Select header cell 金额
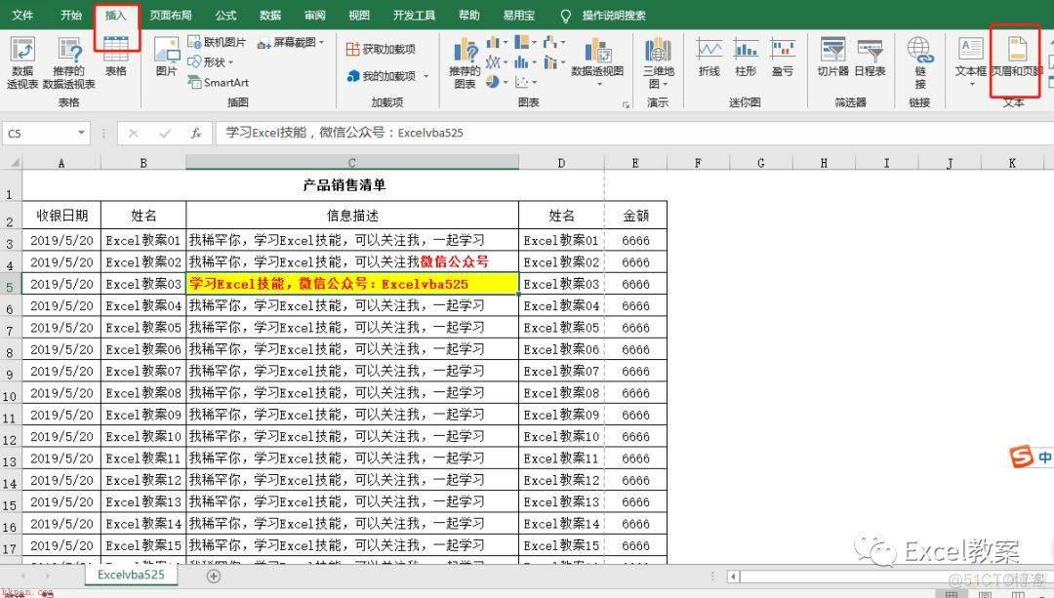The image size is (1054, 598). point(635,215)
